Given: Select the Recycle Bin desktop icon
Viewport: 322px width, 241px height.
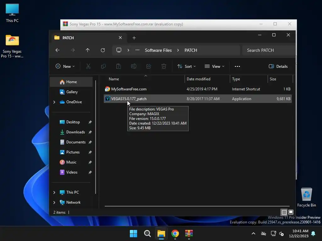Looking at the screenshot, I should point(306,197).
